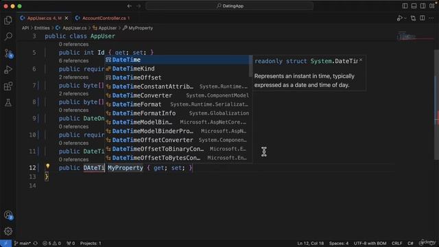Screen dimensions: 439x247
Task: Open the Extensions view
Action: (x=8, y=86)
